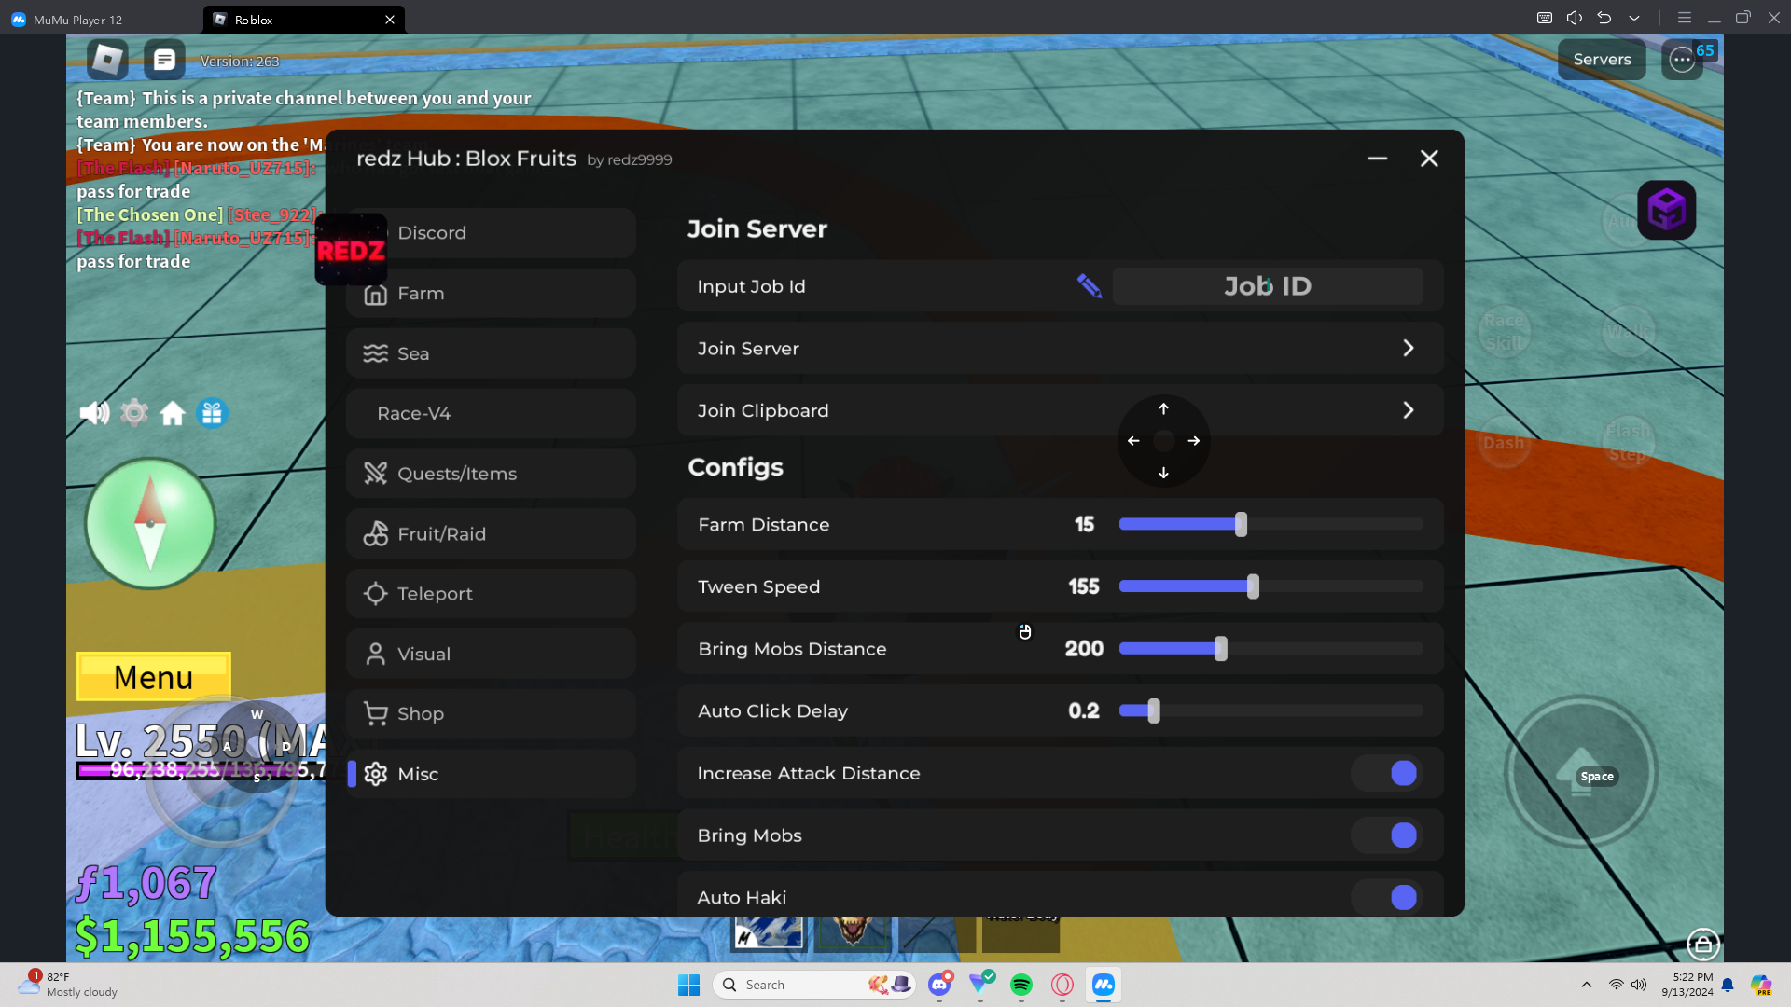This screenshot has width=1791, height=1007.
Task: Open the Windows Start menu
Action: 689,985
